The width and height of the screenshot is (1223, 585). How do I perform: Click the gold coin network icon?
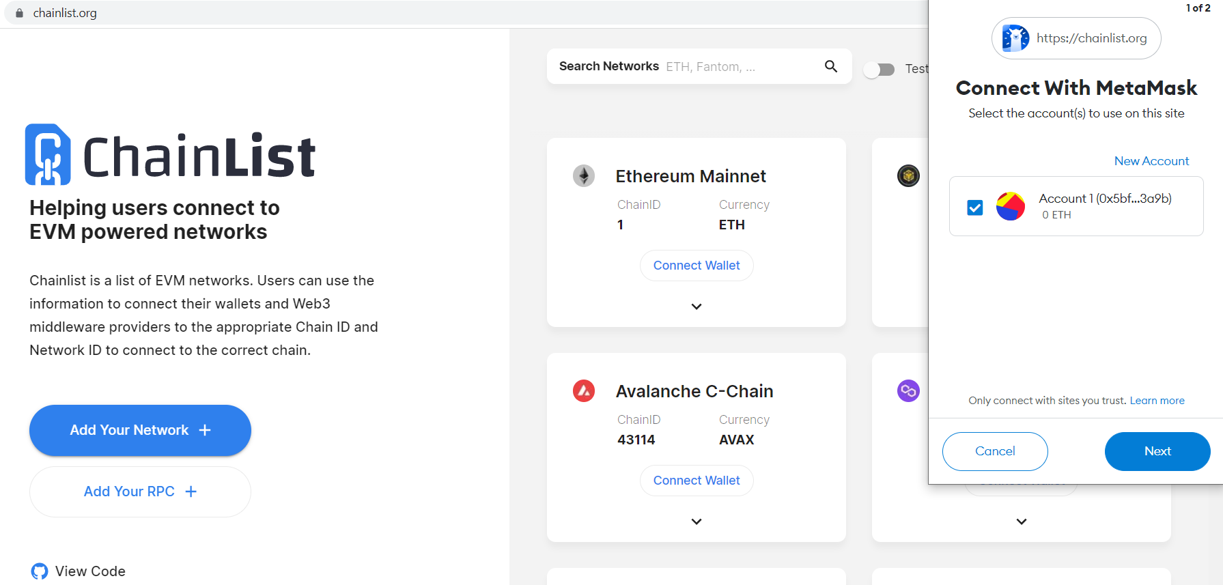908,176
